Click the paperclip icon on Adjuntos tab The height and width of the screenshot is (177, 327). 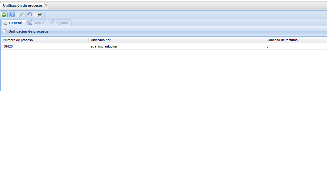(x=52, y=23)
